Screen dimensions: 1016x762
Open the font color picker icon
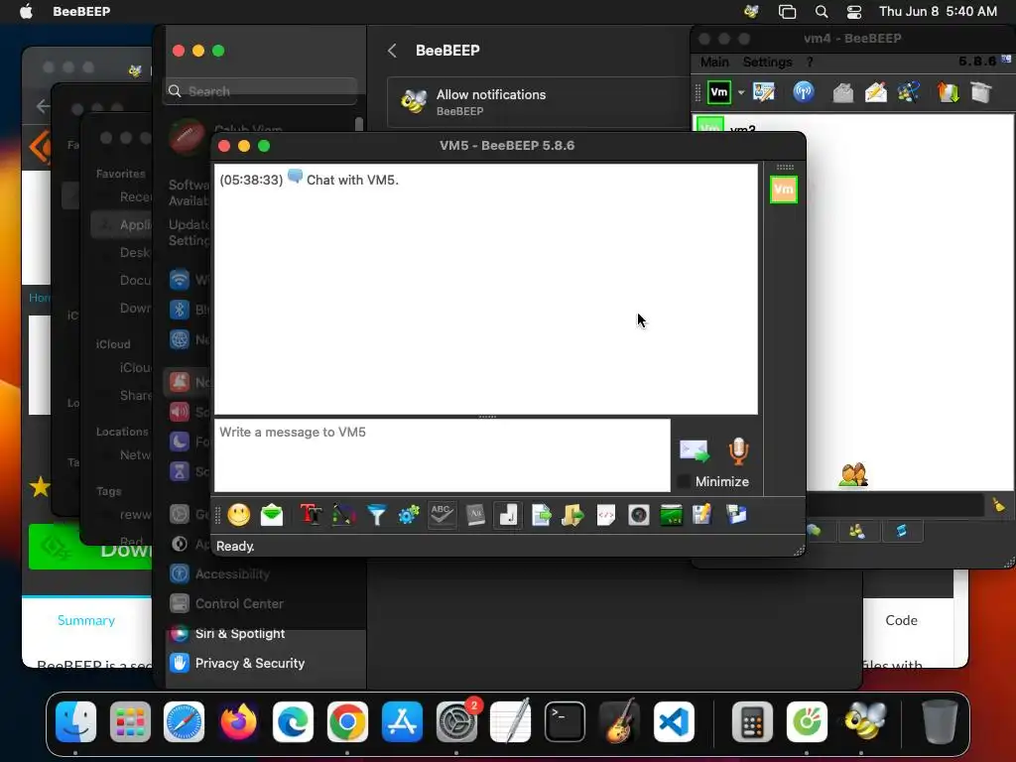343,515
